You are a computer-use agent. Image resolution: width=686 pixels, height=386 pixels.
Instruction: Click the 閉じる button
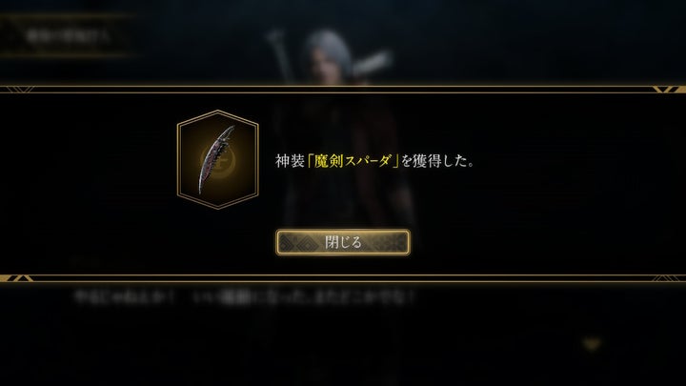(343, 242)
